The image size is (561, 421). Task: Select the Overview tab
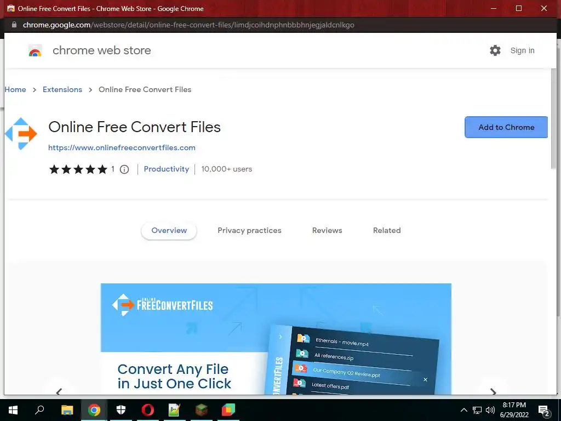[169, 231]
